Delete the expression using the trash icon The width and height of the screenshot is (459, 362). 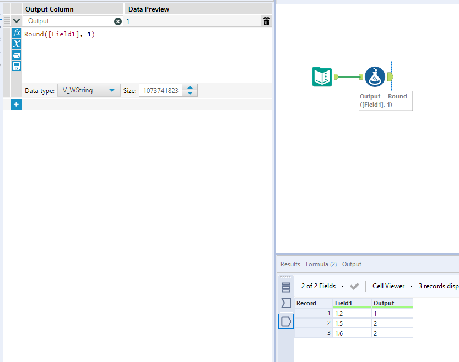(x=266, y=20)
